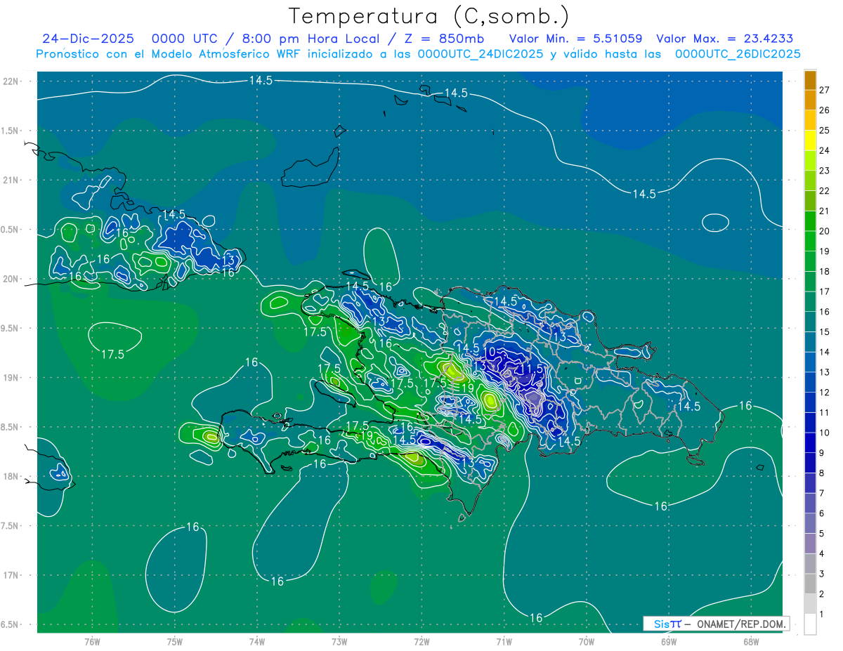
Task: Click the date text "24-Dic-2025"
Action: click(x=88, y=39)
